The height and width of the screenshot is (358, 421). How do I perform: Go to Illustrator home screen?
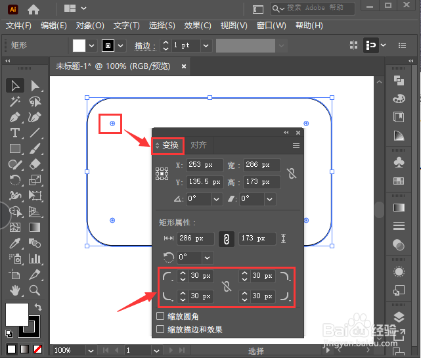tap(33, 10)
